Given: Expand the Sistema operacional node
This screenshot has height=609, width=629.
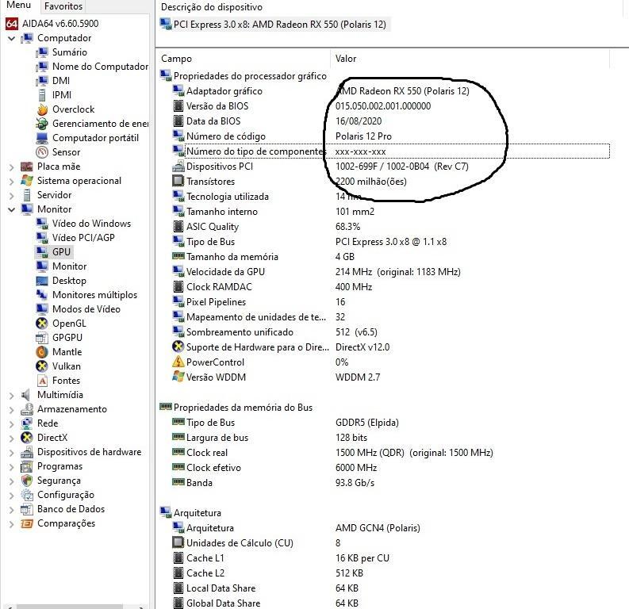Looking at the screenshot, I should point(12,182).
